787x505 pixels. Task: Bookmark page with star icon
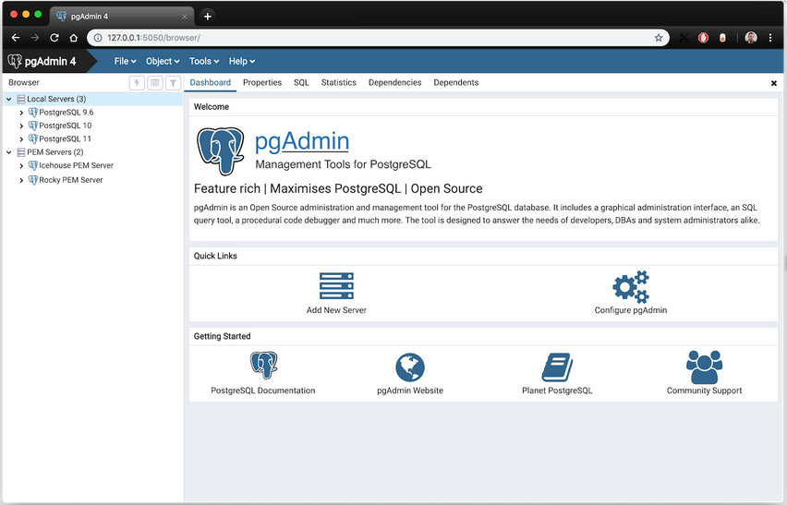659,38
